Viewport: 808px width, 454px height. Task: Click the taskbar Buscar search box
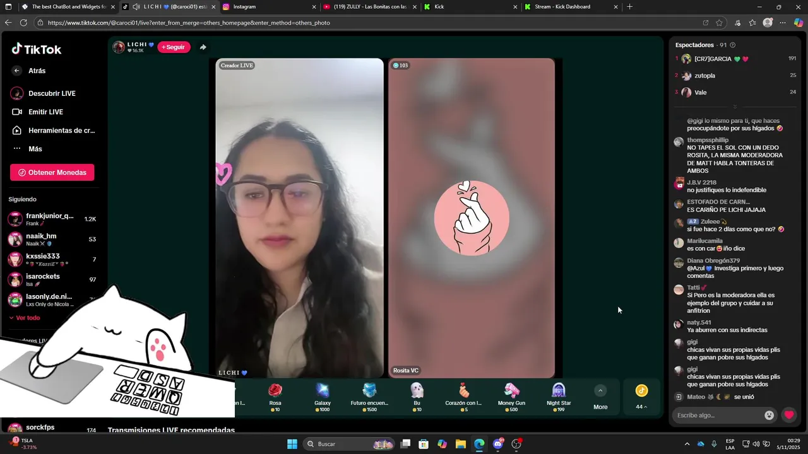coord(350,444)
